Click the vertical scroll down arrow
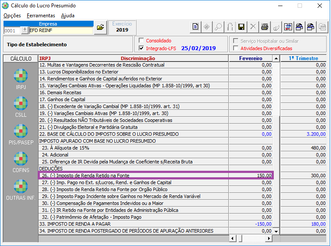This screenshot has height=246, width=331. coord(276,231)
